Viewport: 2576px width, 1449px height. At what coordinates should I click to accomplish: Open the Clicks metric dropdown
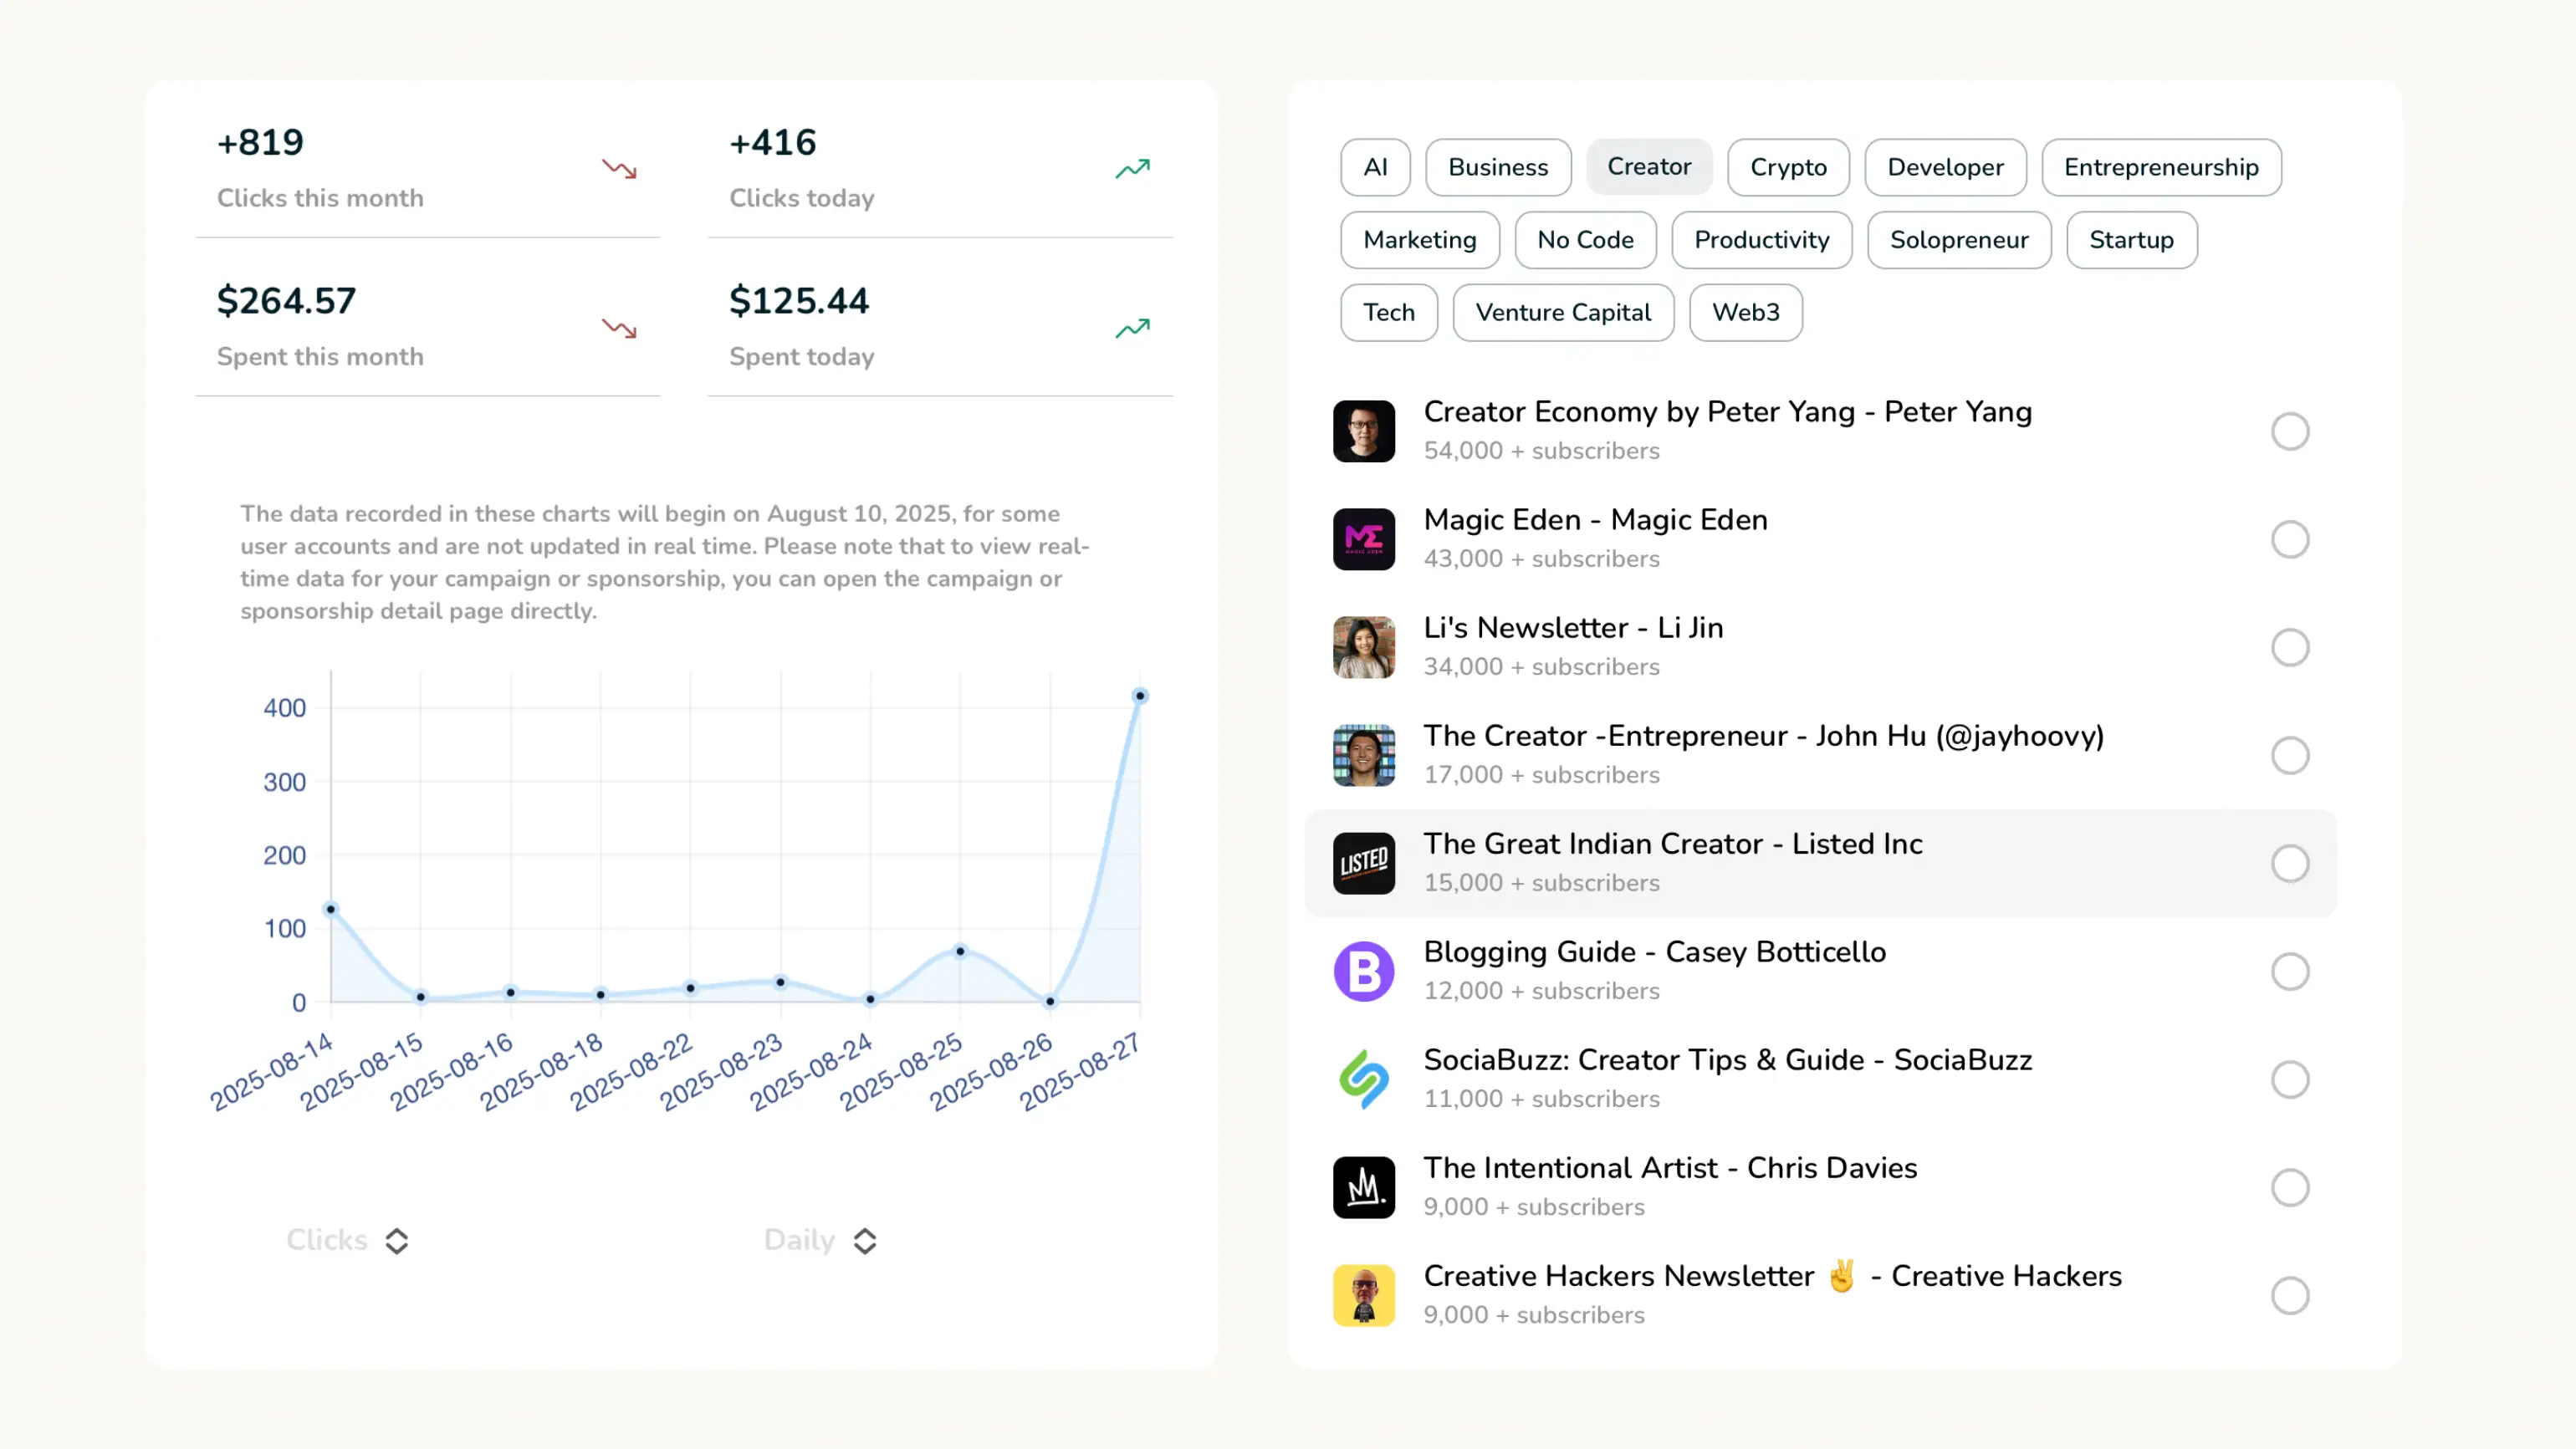tap(346, 1240)
